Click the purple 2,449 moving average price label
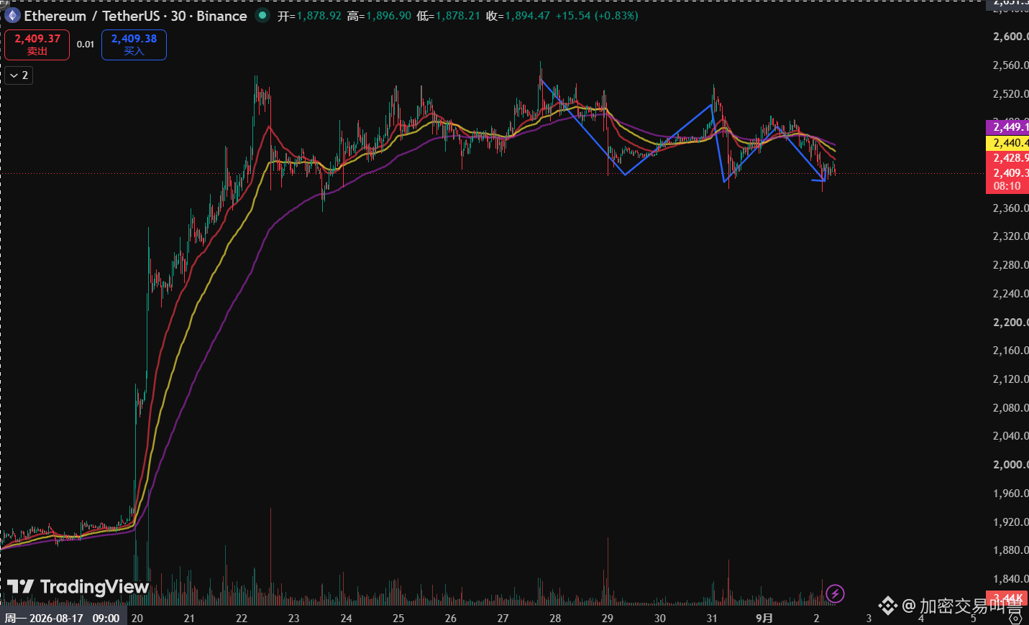 click(1007, 127)
